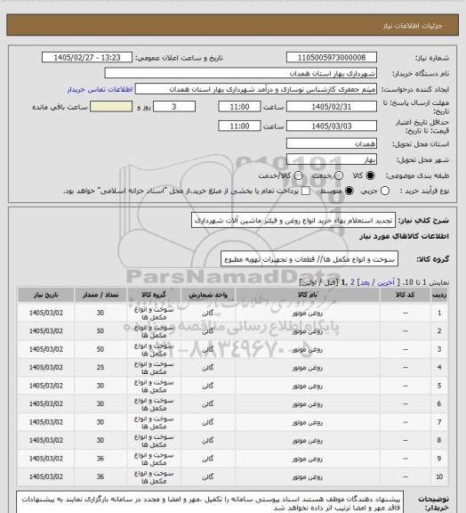Click the واحد شمارش column header
Image resolution: width=466 pixels, height=513 pixels.
(208, 295)
